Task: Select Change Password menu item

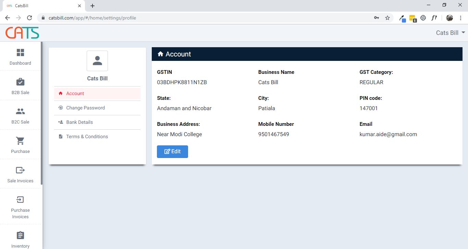Action: 97,108
